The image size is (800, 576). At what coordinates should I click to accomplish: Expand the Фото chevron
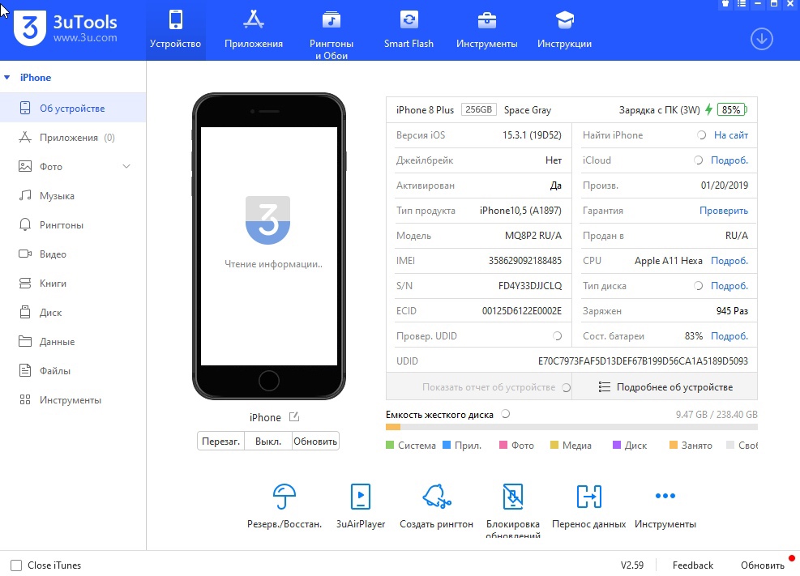(x=126, y=167)
